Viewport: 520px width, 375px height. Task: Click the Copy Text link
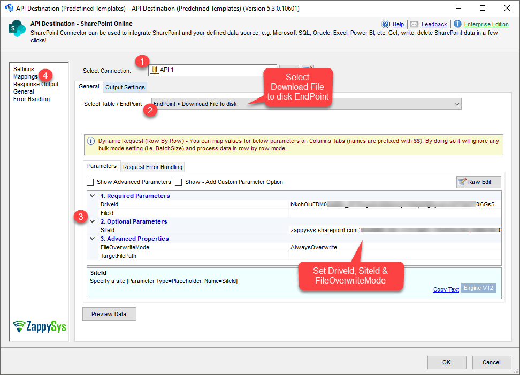tap(446, 289)
